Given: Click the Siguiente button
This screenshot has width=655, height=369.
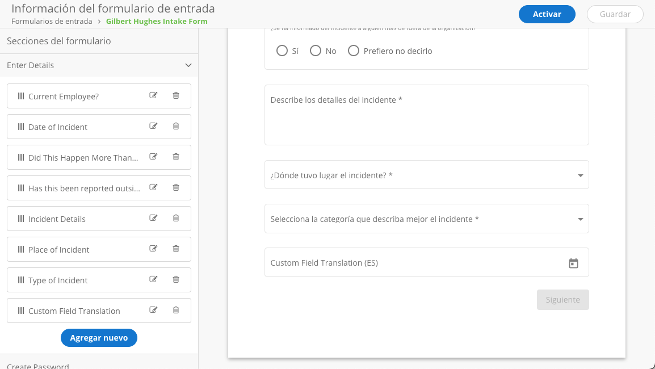Looking at the screenshot, I should tap(562, 300).
